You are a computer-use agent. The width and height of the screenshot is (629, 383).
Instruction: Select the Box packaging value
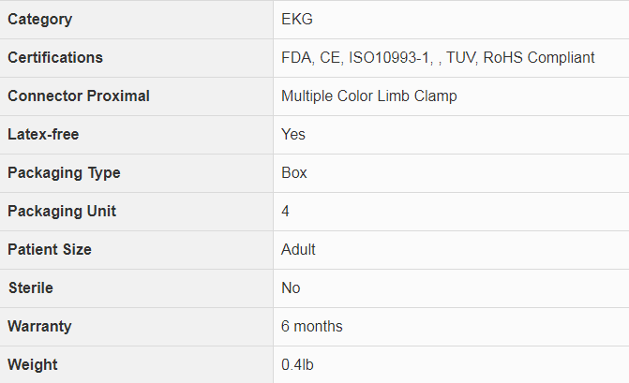pyautogui.click(x=294, y=173)
